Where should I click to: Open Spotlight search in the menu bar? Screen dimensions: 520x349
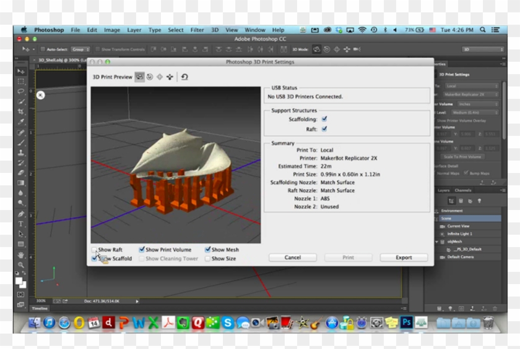coord(483,30)
